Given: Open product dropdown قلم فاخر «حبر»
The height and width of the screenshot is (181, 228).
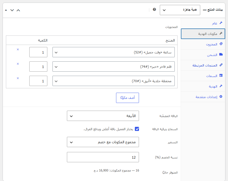Looking at the screenshot, I should tap(113, 66).
